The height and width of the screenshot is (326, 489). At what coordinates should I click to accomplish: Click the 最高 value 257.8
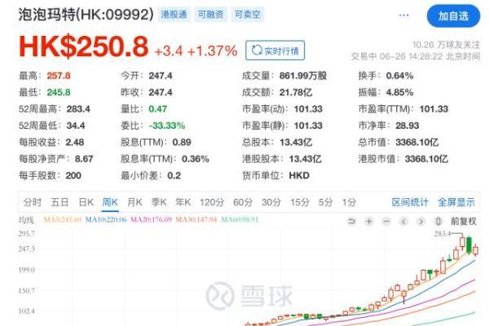[x=59, y=76]
